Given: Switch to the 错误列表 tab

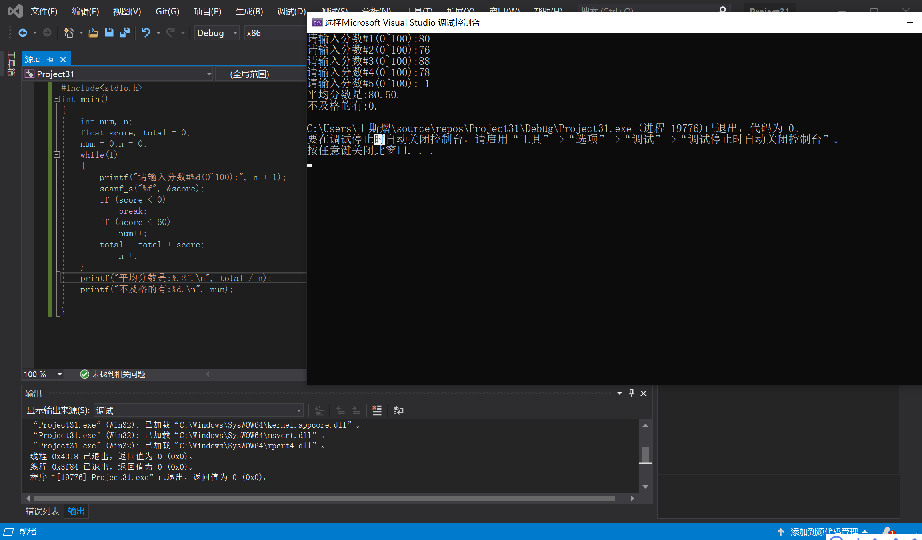Looking at the screenshot, I should 42,511.
